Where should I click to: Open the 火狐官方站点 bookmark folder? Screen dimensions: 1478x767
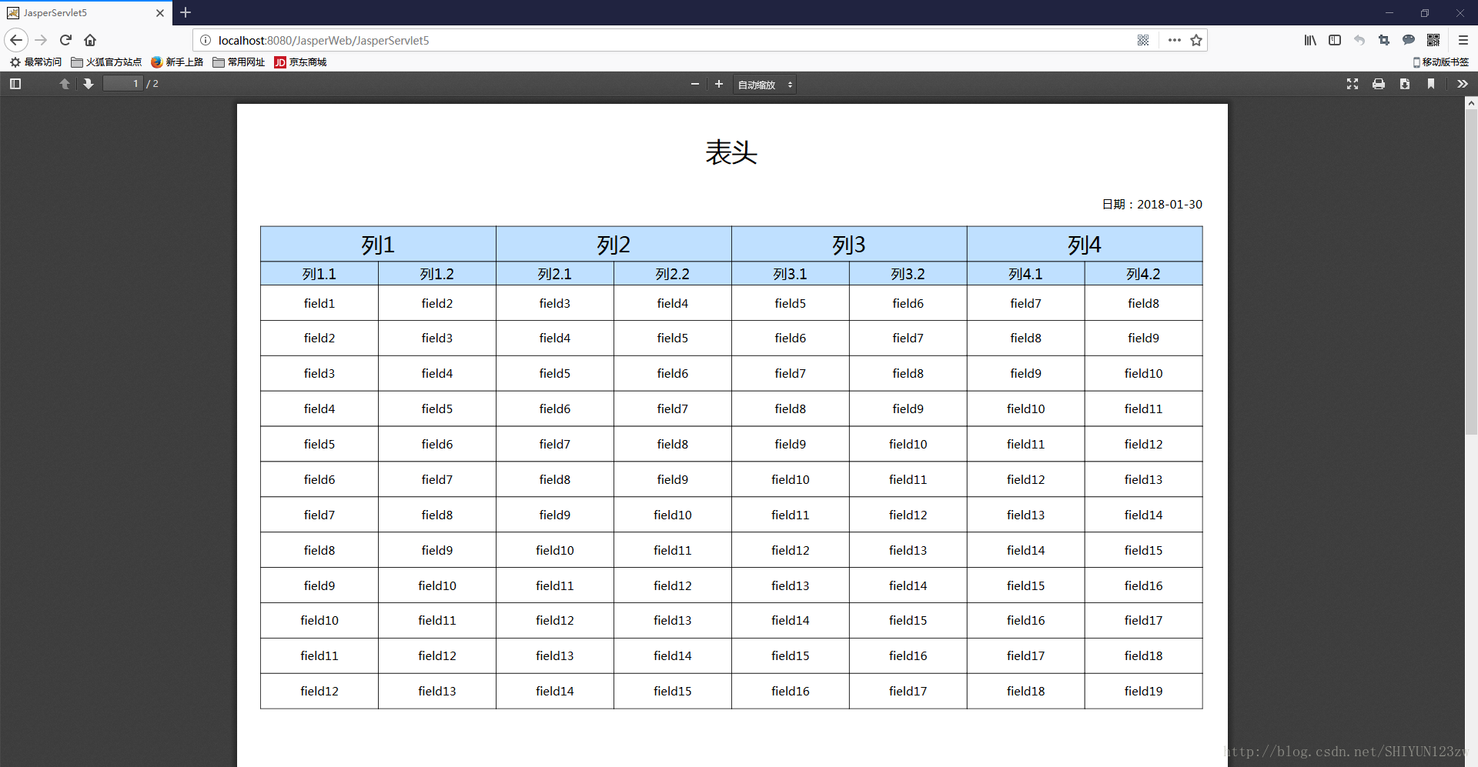(x=106, y=62)
